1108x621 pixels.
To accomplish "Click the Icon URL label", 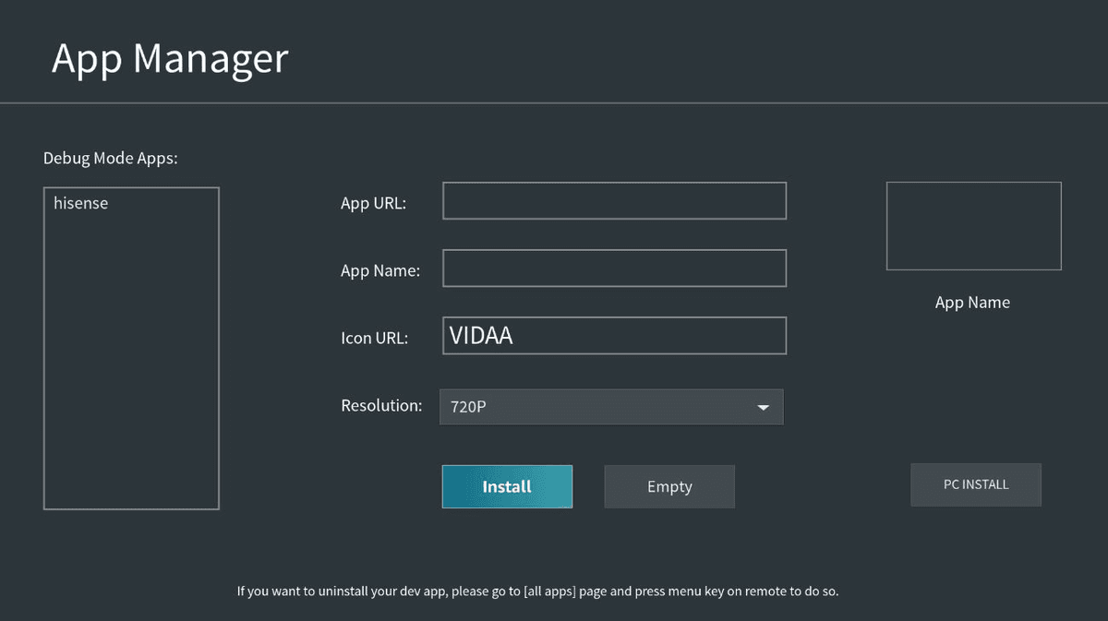I will tap(374, 339).
